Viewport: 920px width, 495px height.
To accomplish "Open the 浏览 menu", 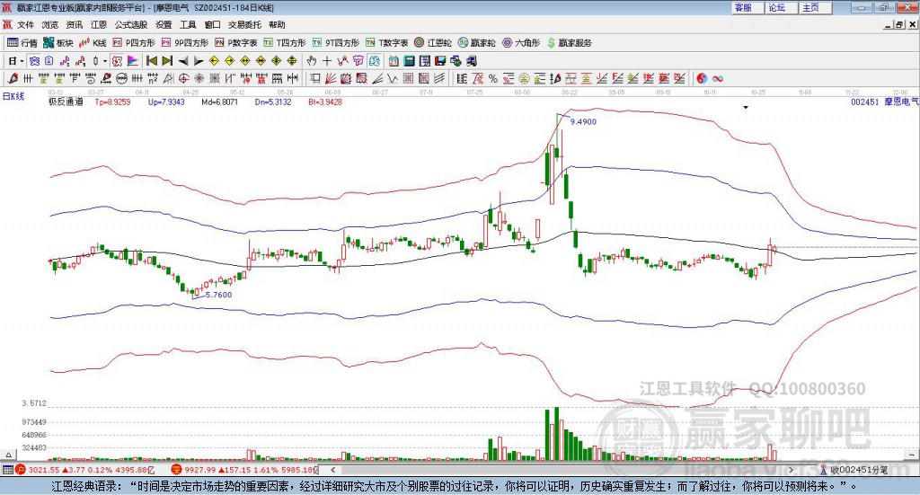I will pos(50,24).
